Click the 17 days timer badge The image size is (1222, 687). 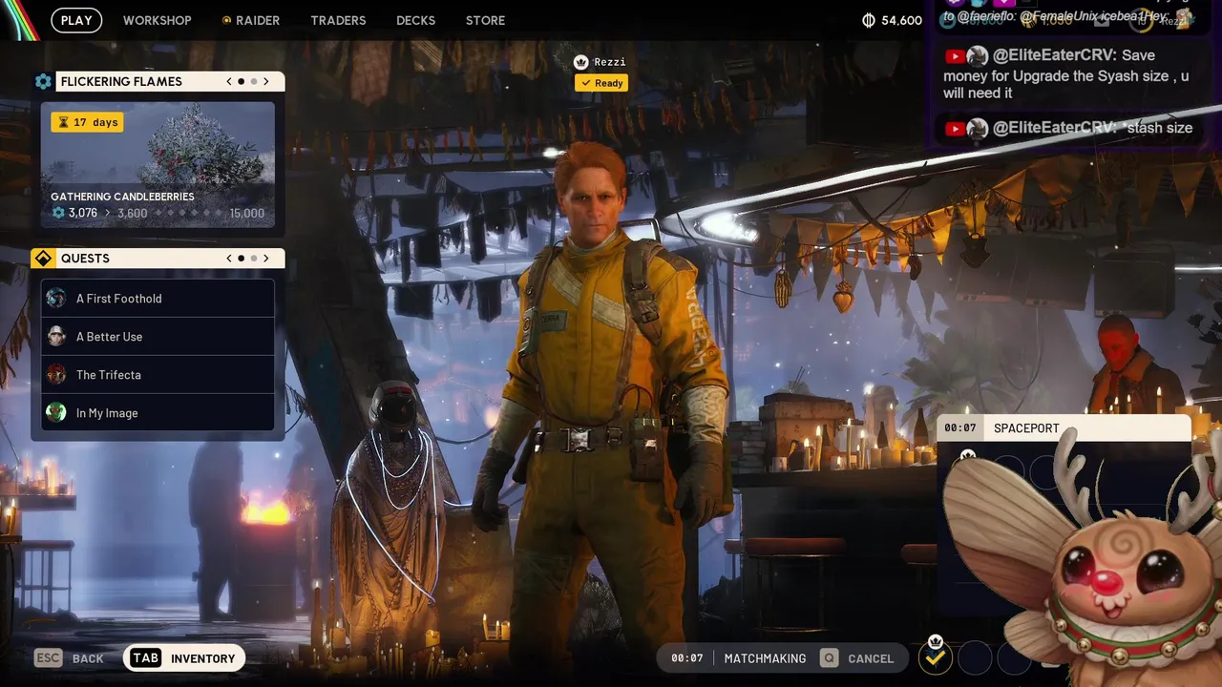87,122
